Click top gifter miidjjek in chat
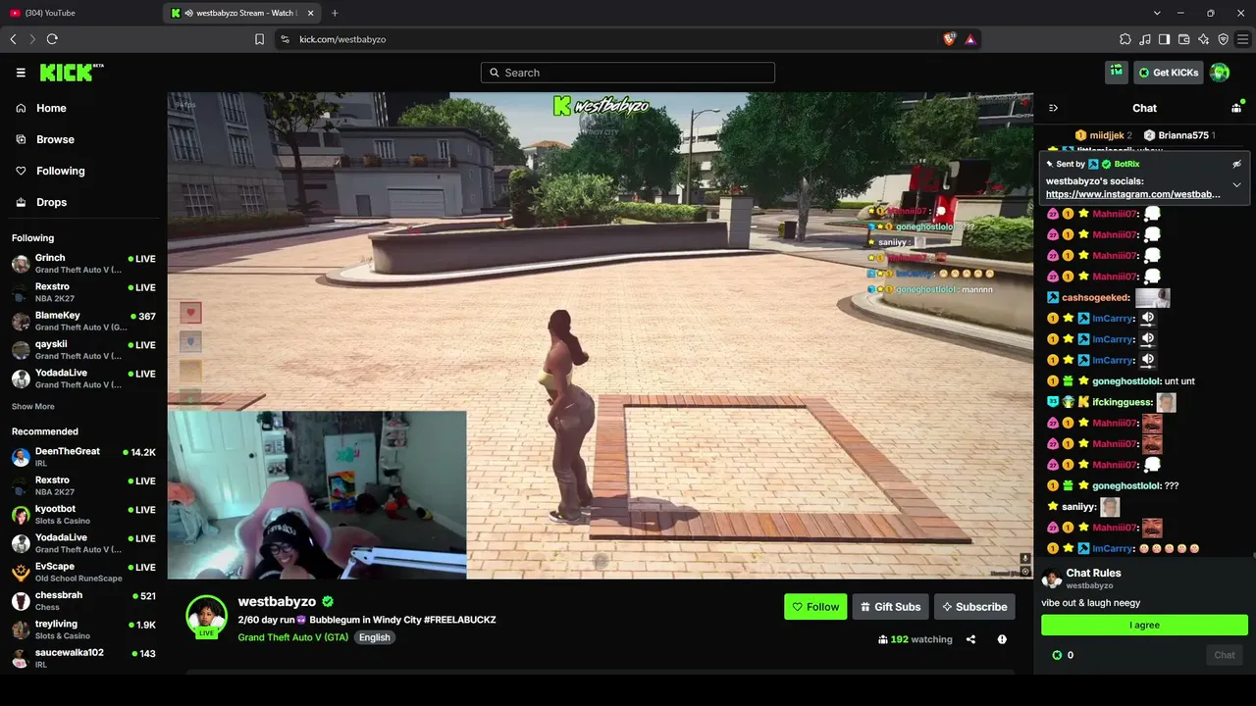 pyautogui.click(x=1103, y=135)
